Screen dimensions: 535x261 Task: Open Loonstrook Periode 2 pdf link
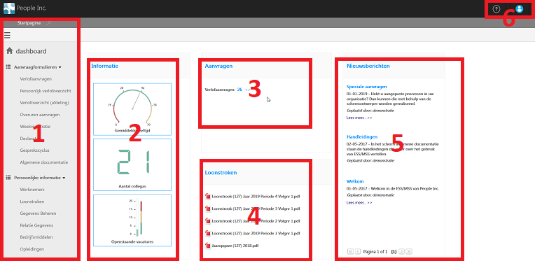[x=256, y=221]
